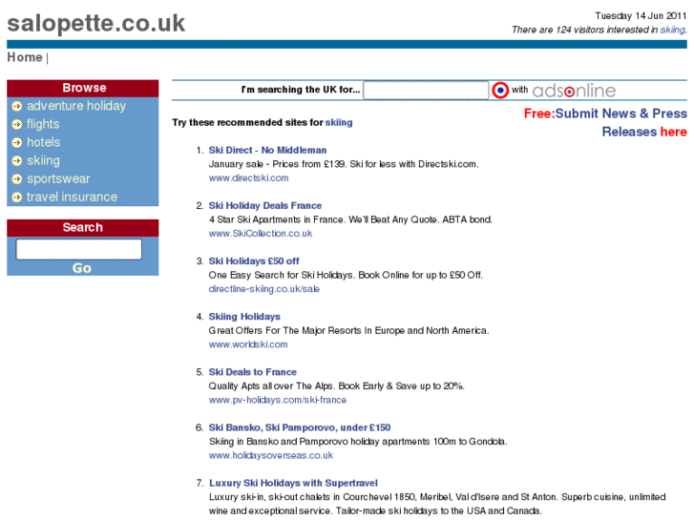Click the arrow icon beside hotels
Image resolution: width=694 pixels, height=520 pixels.
click(17, 142)
